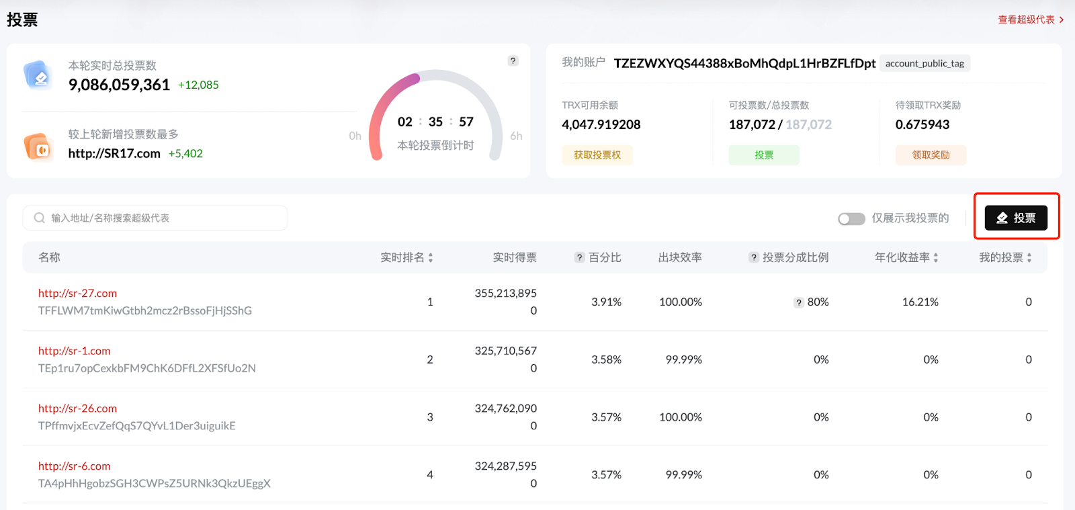Click countdown timer 02 : 35 : 57

(435, 122)
